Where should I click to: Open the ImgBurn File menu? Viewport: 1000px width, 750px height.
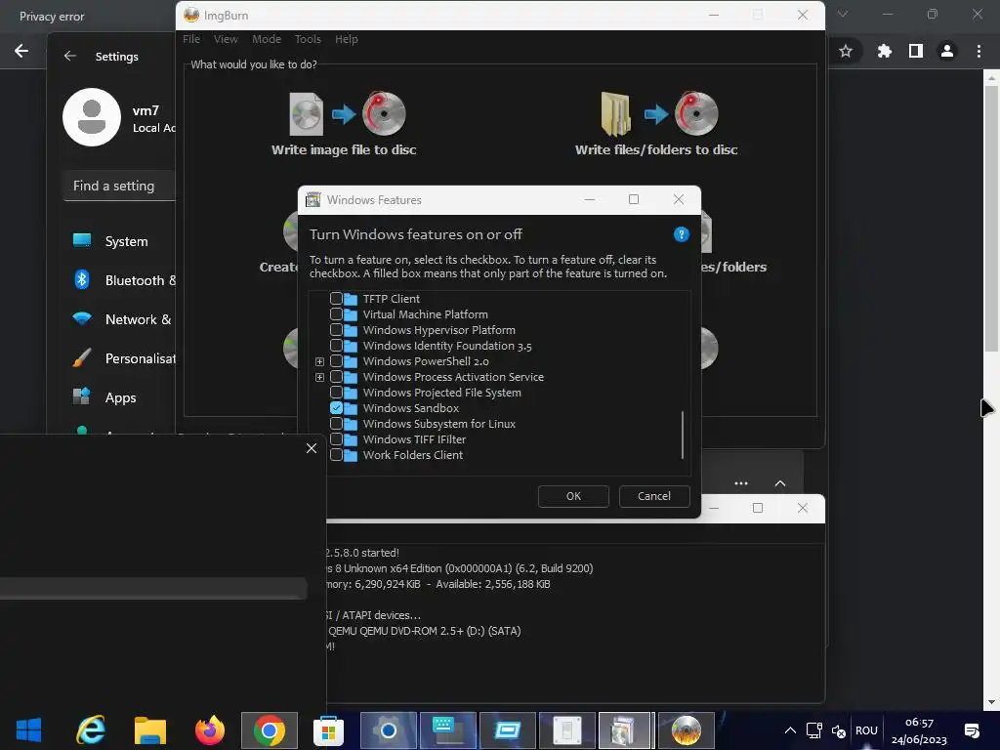[x=191, y=39]
